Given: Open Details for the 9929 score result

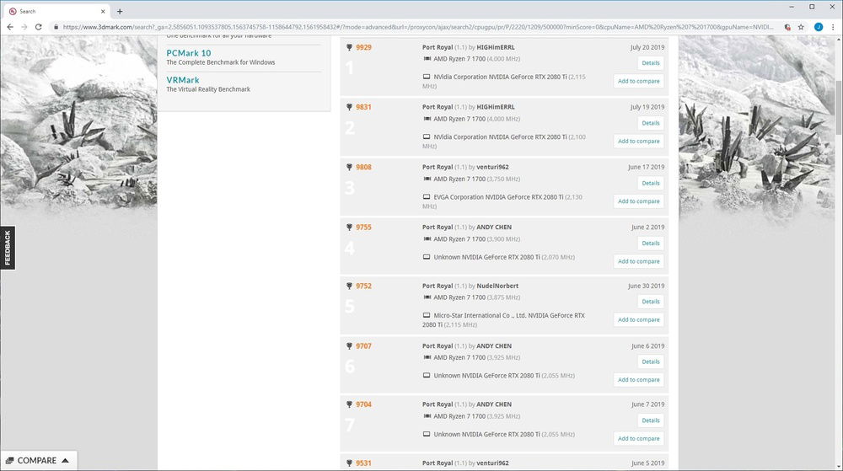Looking at the screenshot, I should 650,63.
